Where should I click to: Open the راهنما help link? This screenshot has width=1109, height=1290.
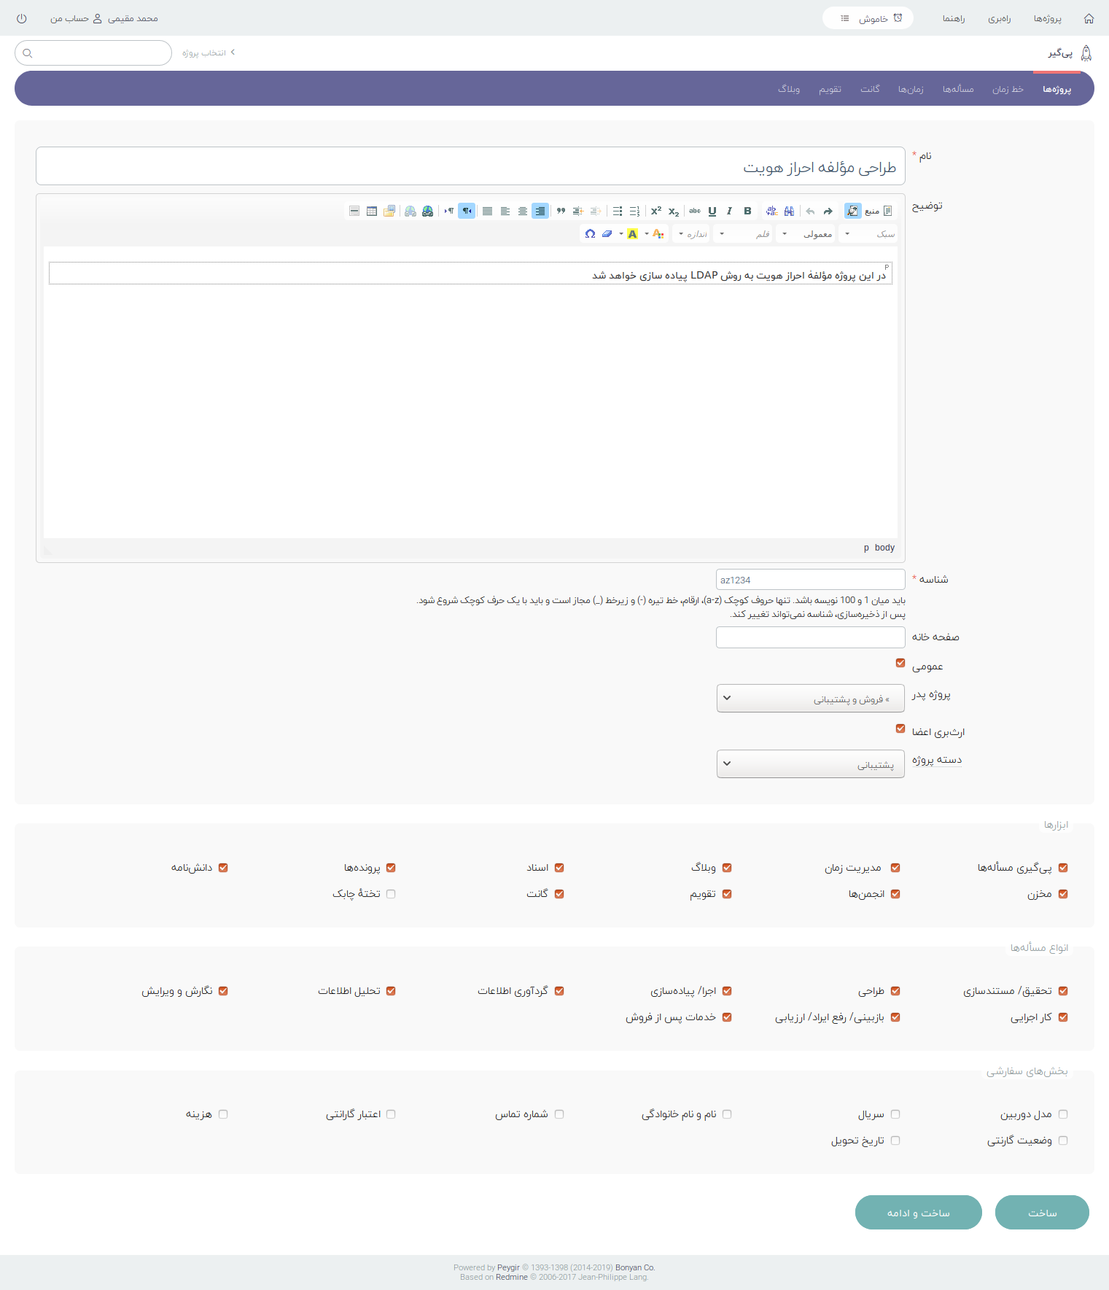pos(954,18)
